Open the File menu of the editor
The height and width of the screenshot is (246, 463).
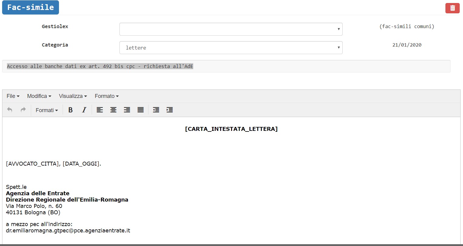[12, 96]
